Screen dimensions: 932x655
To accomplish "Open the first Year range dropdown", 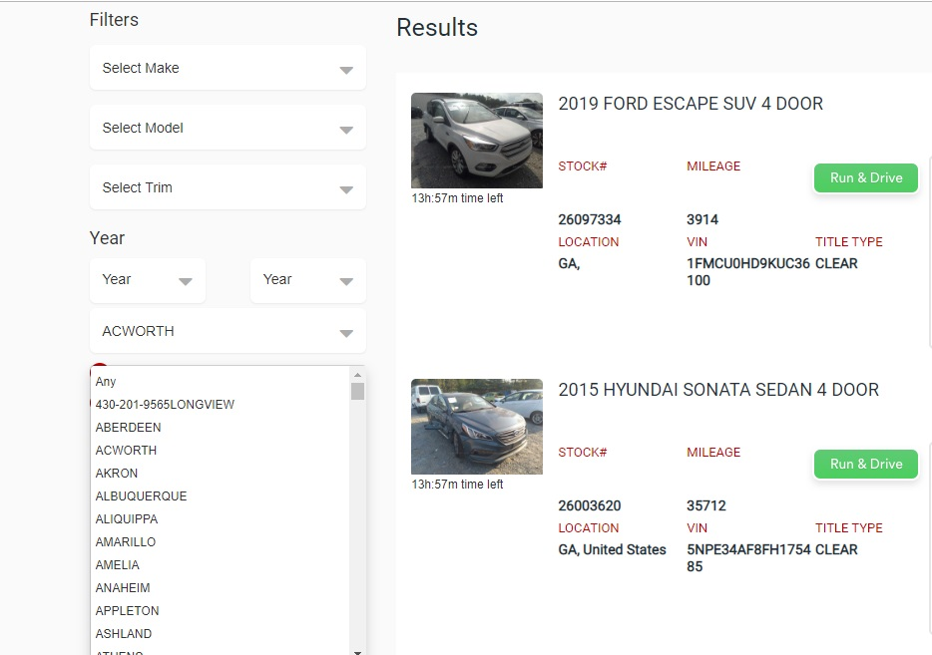I will (x=148, y=280).
